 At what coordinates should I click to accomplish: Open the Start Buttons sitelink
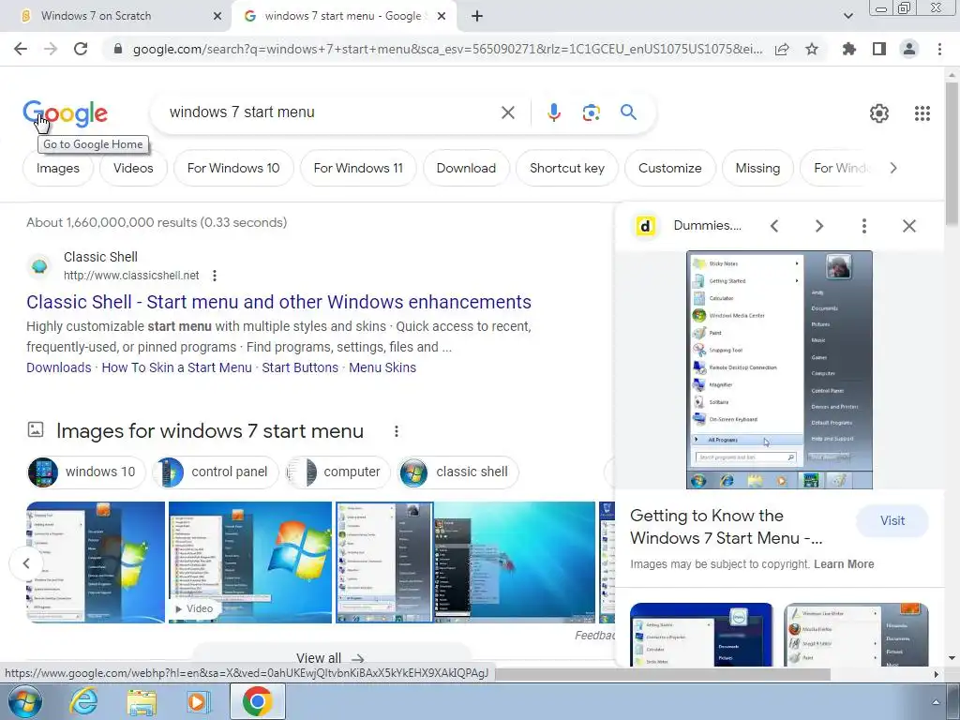tap(300, 367)
